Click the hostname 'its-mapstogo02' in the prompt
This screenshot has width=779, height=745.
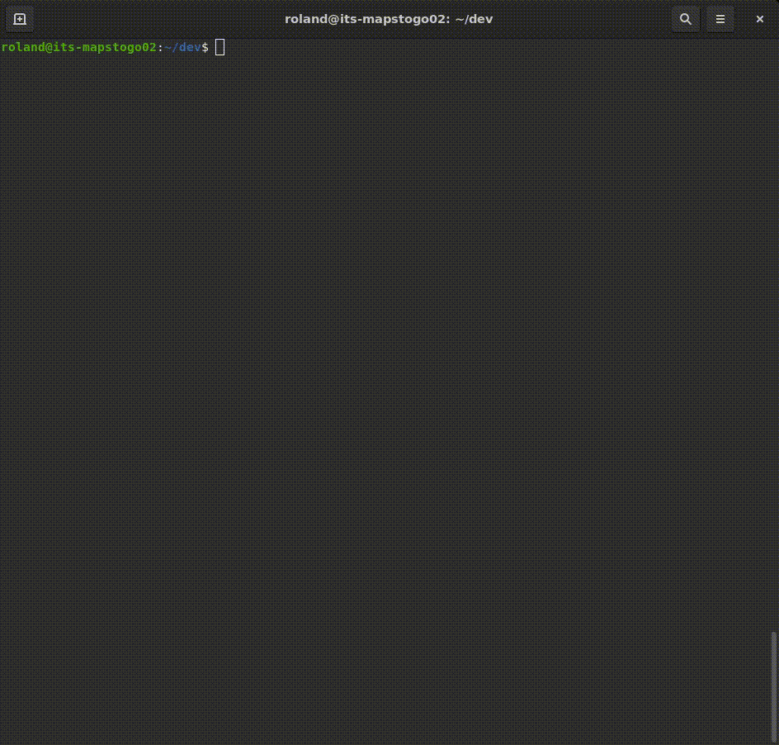coord(105,48)
